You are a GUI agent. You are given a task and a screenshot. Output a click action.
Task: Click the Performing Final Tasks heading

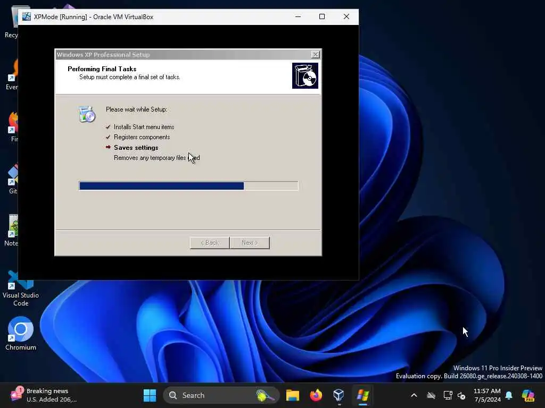coord(102,69)
